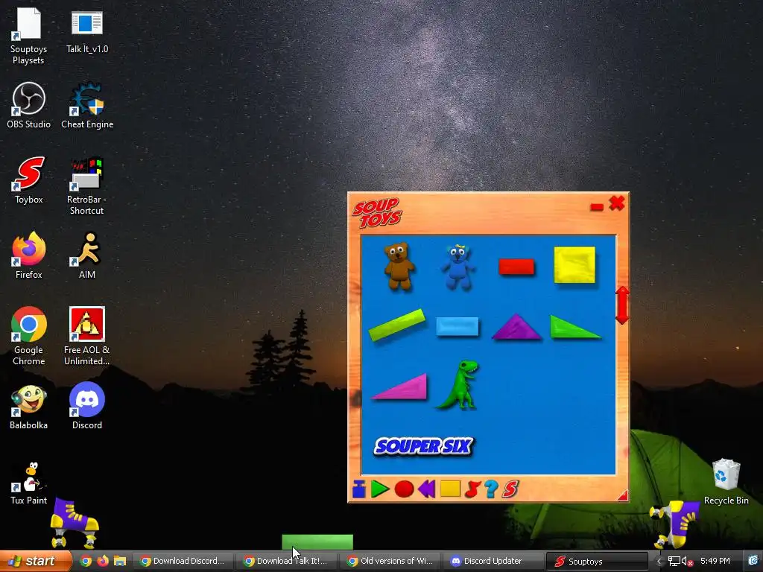
Task: Open help with the blue question mark
Action: (491, 489)
